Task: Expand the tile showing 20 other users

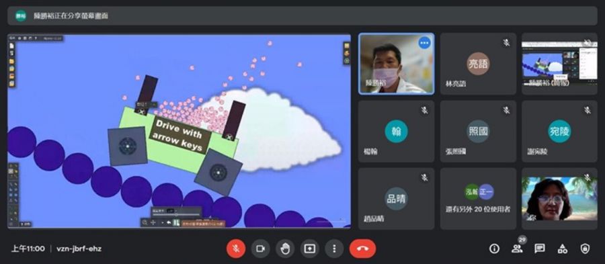Action: 478,198
